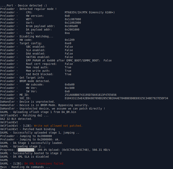Image resolution: width=173 pixels, height=169 pixels.
Task: Click the 'SW Ver:' label
Action: 31,91
